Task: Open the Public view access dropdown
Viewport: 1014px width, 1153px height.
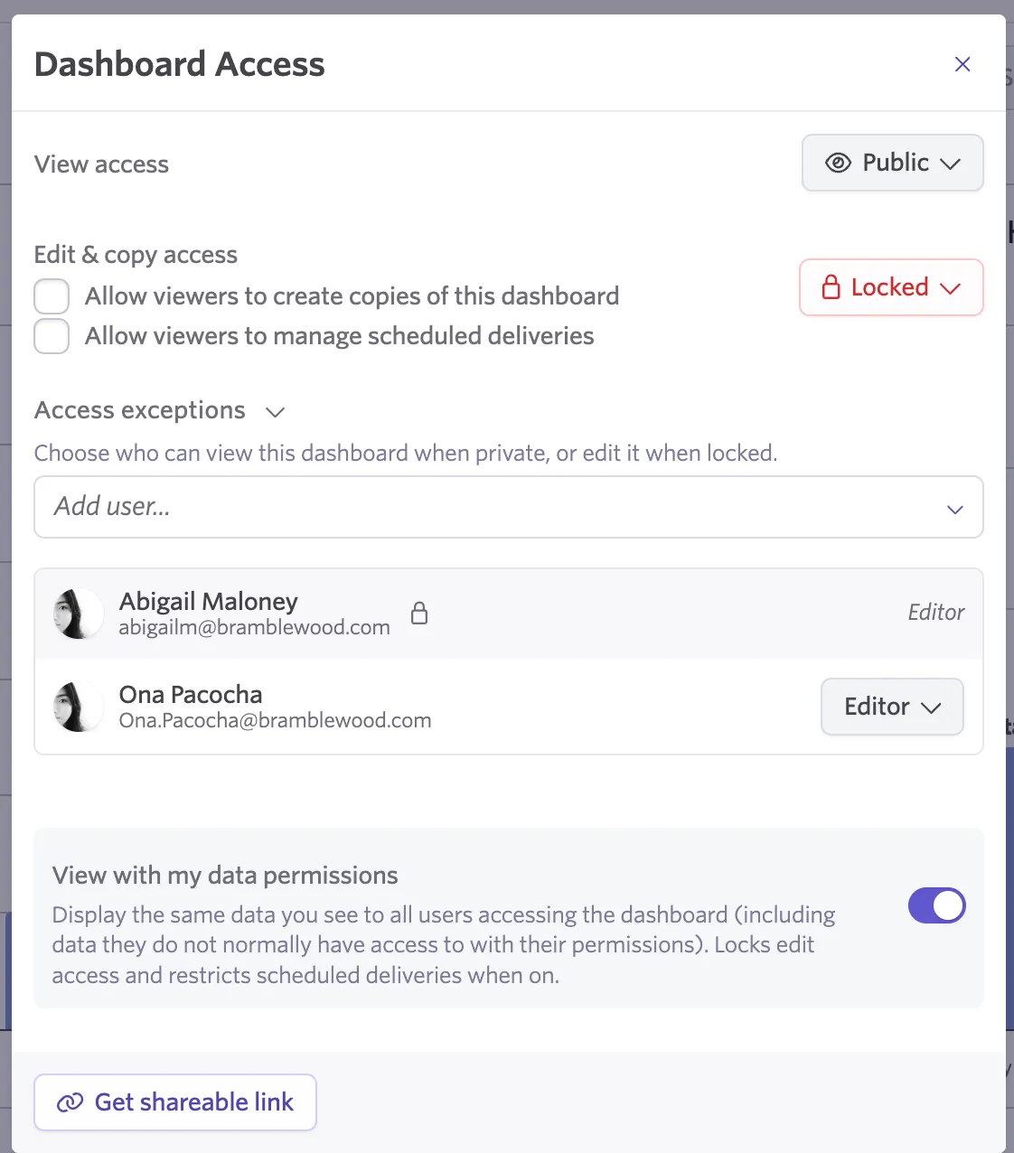Action: point(893,163)
